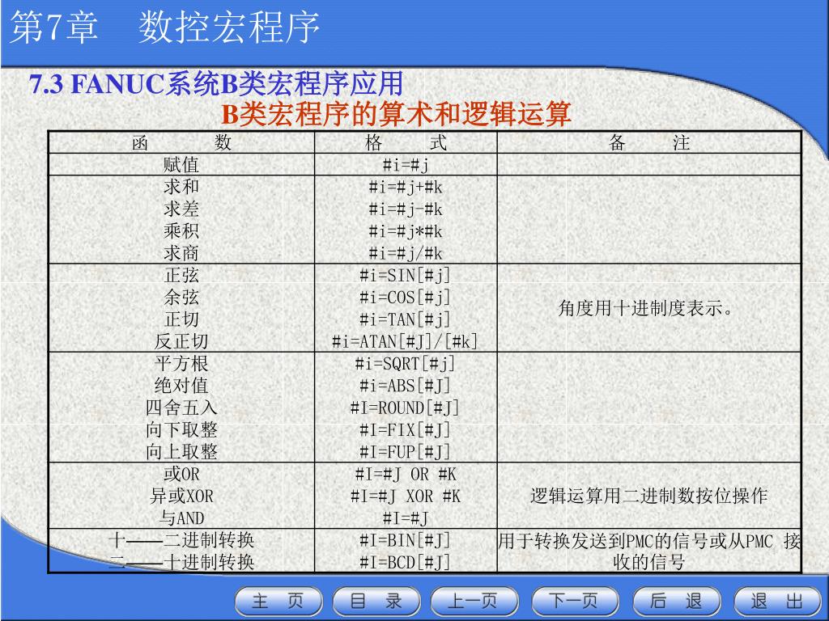Click the red title B类宏程序的算术和逻辑运算
The width and height of the screenshot is (829, 621).
(x=396, y=114)
